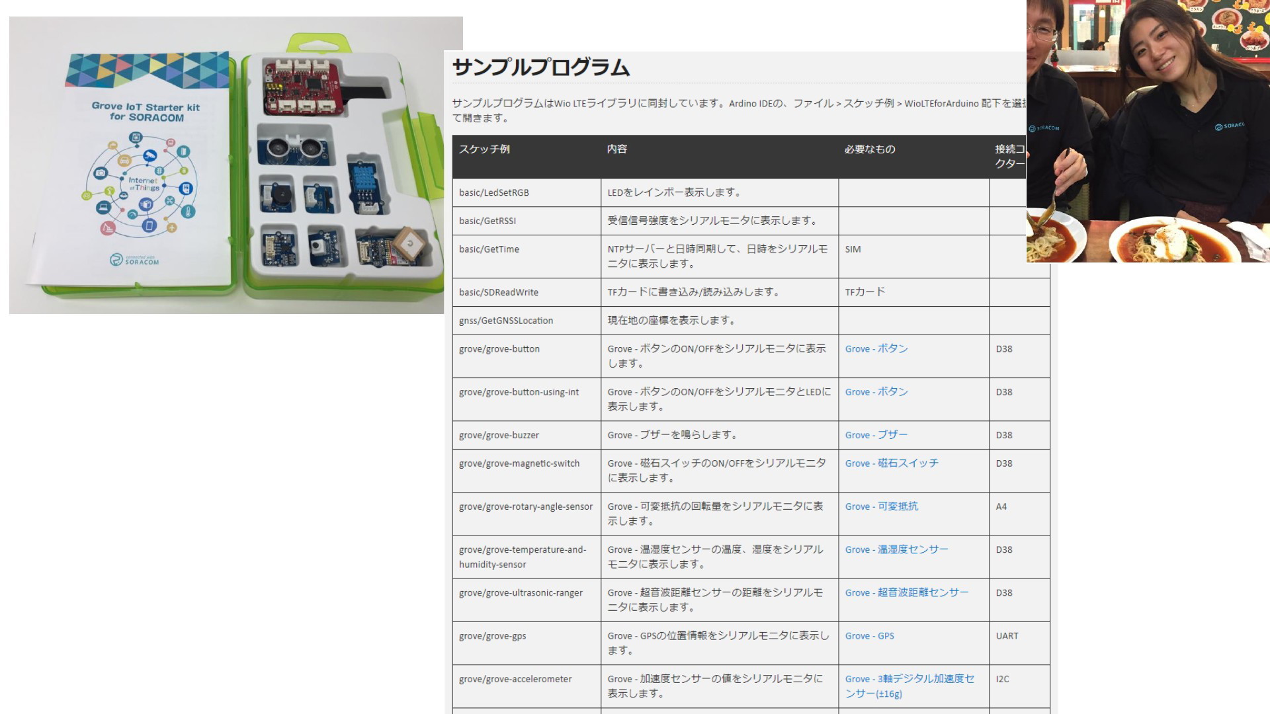The width and height of the screenshot is (1270, 714).
Task: Select the basic/LedSetRGB cell
Action: [527, 193]
